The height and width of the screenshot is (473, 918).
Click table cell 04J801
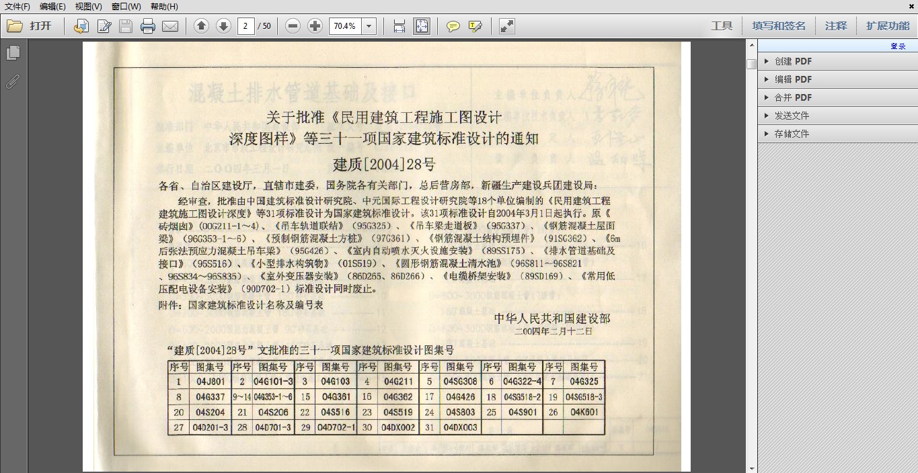[210, 382]
